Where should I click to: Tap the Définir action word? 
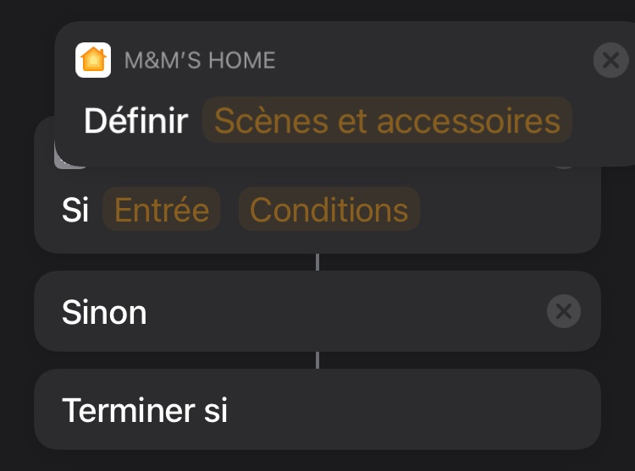click(135, 121)
